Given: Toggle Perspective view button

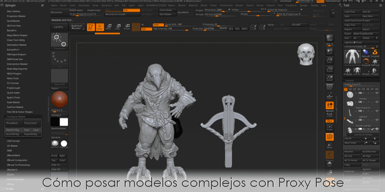Looking at the screenshot, I should 330,87.
